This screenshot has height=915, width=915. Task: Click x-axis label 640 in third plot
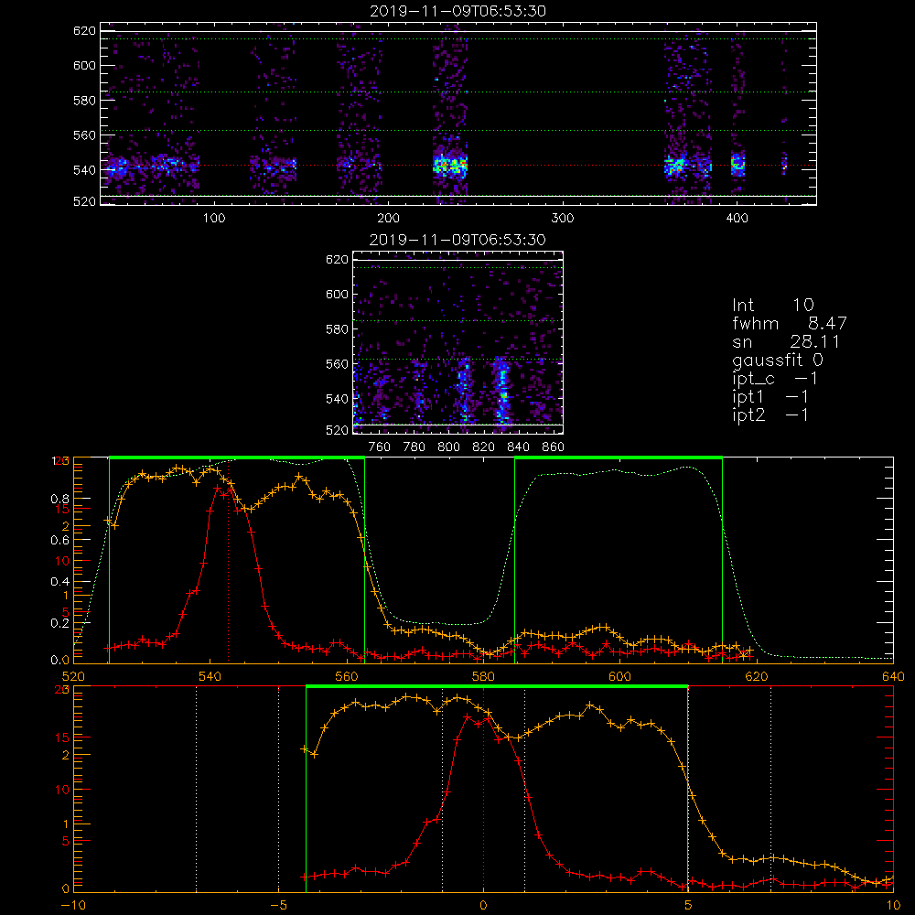tap(893, 676)
